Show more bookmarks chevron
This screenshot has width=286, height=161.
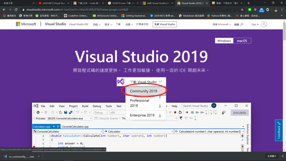[x=282, y=16]
